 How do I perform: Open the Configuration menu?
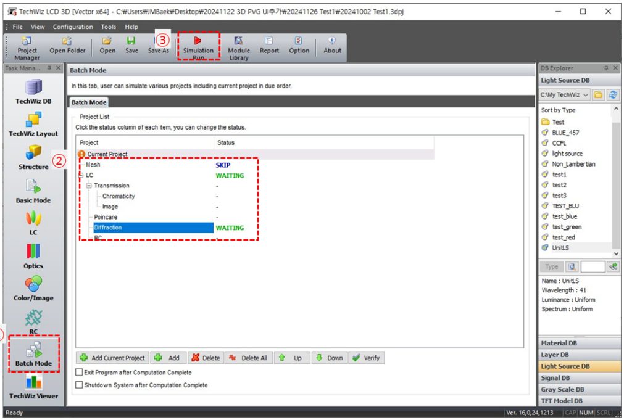click(73, 27)
